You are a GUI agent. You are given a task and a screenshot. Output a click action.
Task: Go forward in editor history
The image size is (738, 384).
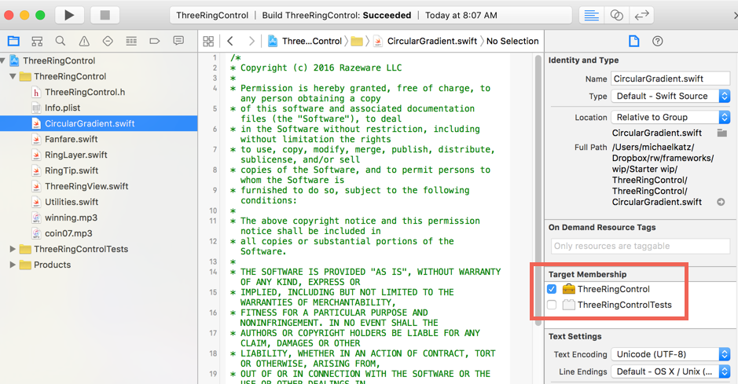pyautogui.click(x=252, y=42)
